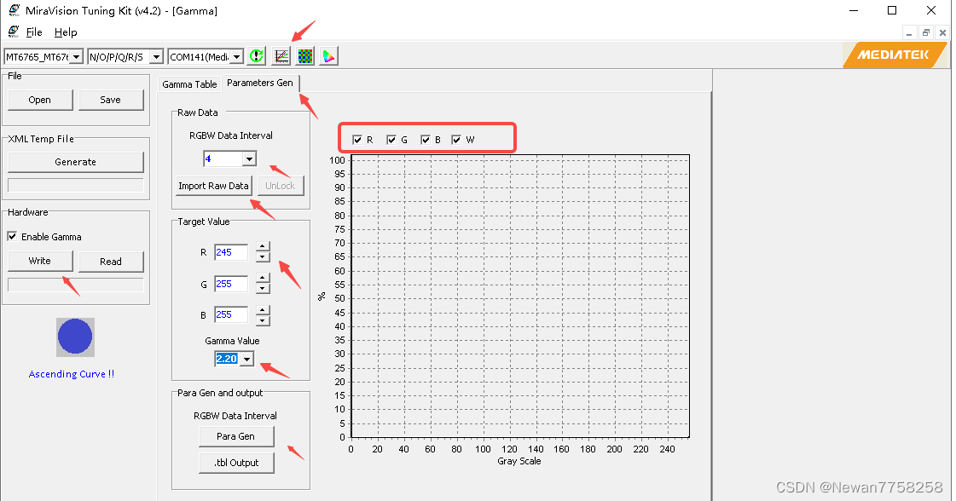Open the color gamut triangle tool icon

pyautogui.click(x=328, y=56)
